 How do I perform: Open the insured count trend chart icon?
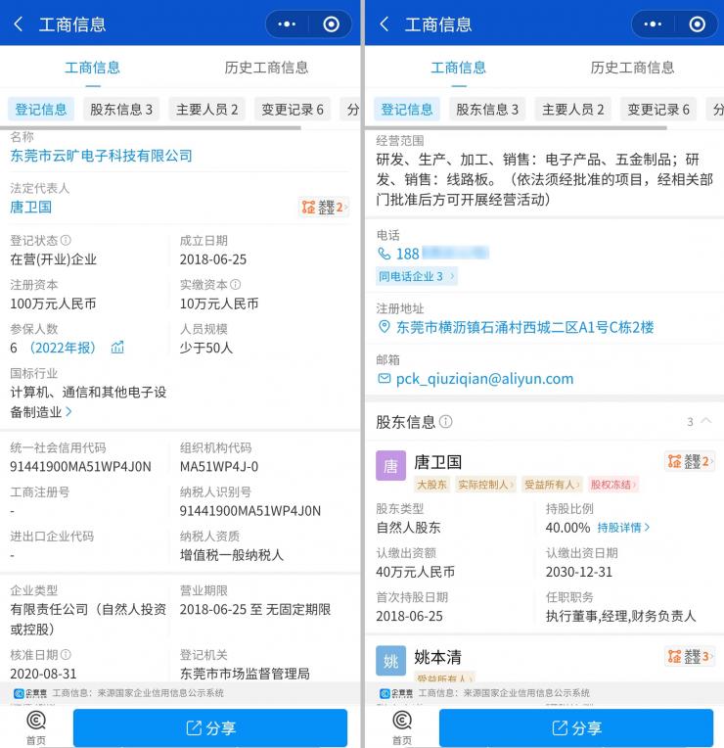[117, 348]
